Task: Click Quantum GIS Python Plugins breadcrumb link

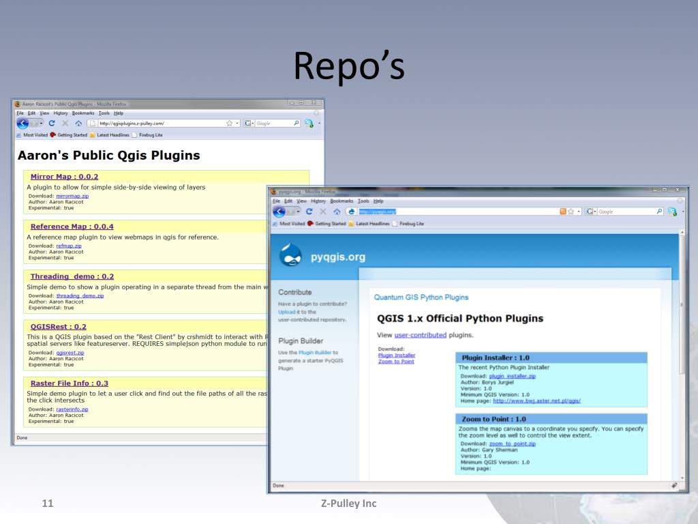Action: click(x=421, y=297)
